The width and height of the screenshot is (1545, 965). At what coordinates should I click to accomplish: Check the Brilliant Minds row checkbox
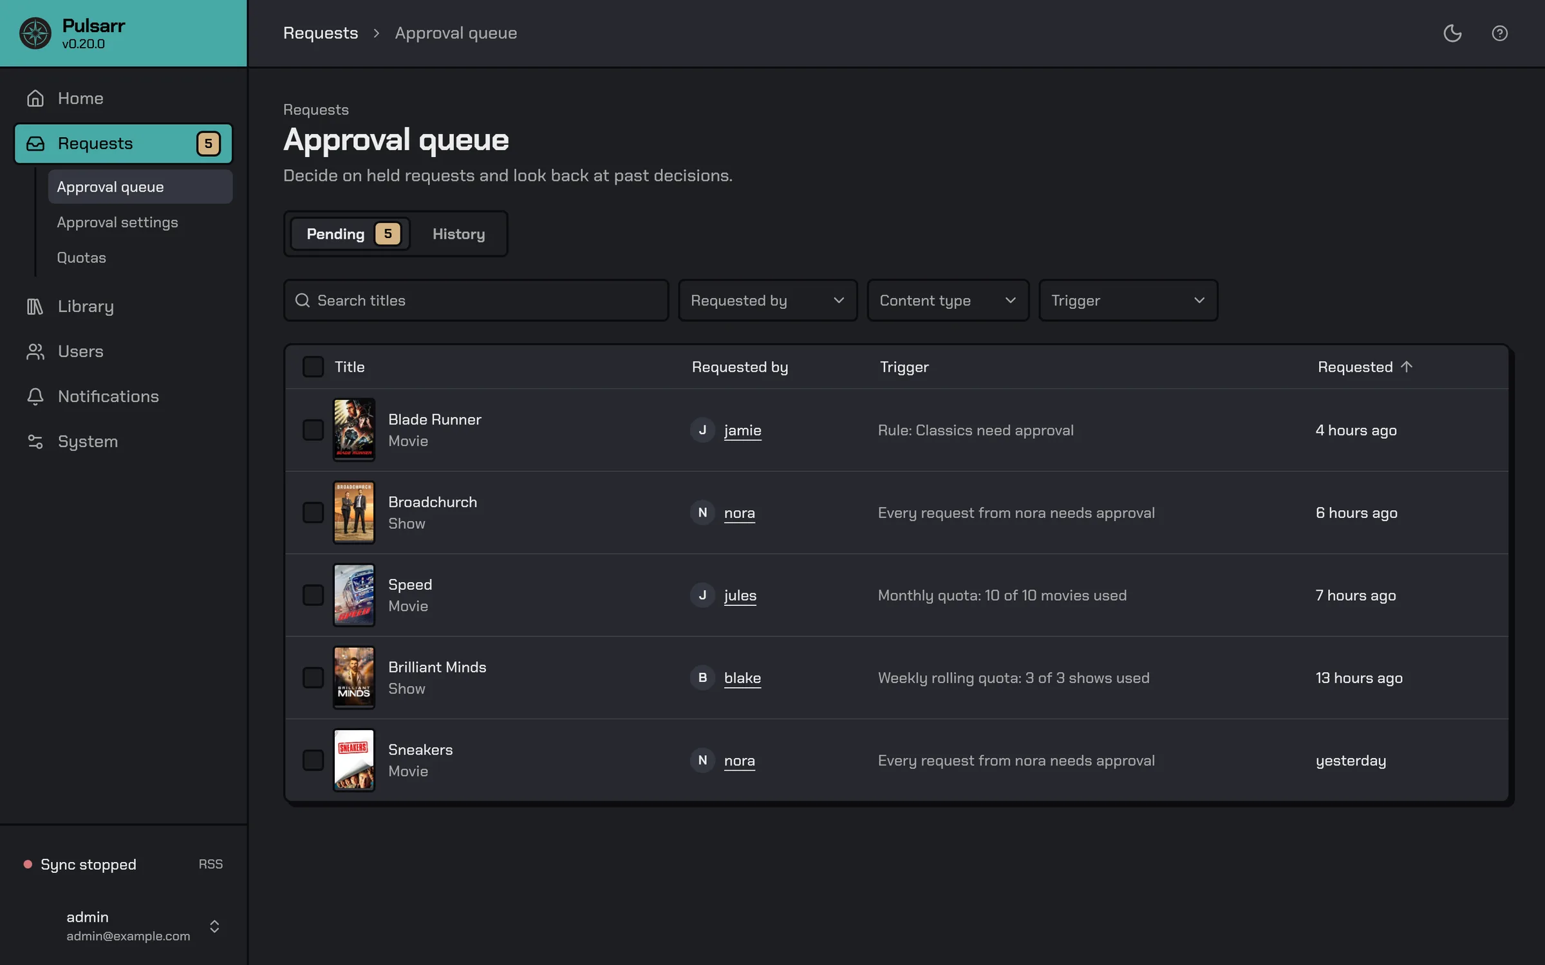coord(314,677)
